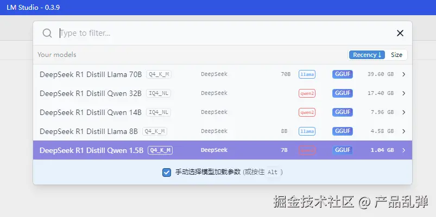The width and height of the screenshot is (436, 217).
Task: Click Q4_K_M badge on Llama 8B row
Action: [x=155, y=131]
